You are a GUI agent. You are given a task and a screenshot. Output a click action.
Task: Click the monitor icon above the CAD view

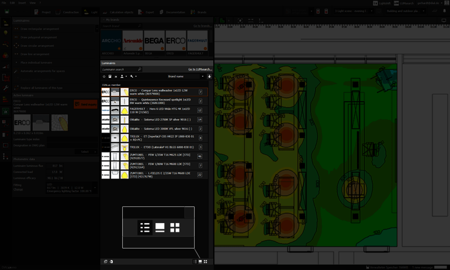(444, 21)
